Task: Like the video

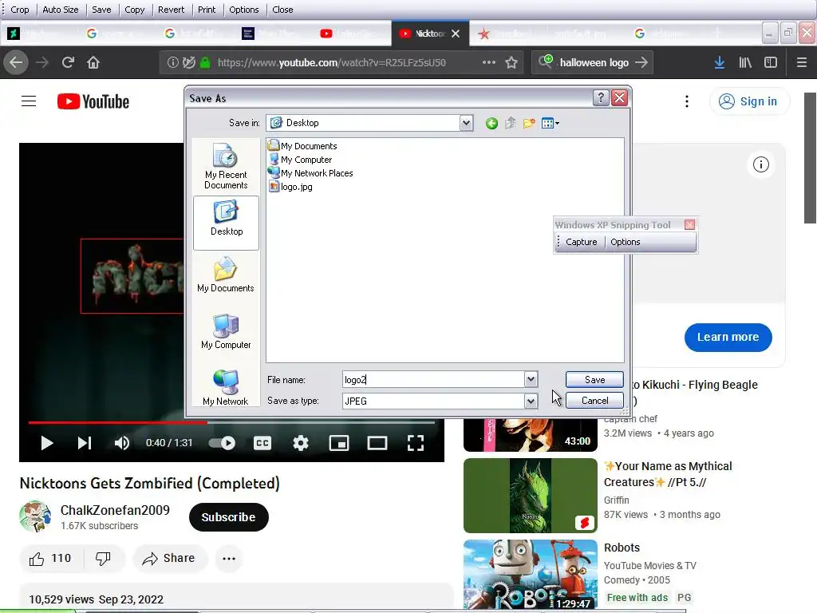Action: click(50, 558)
